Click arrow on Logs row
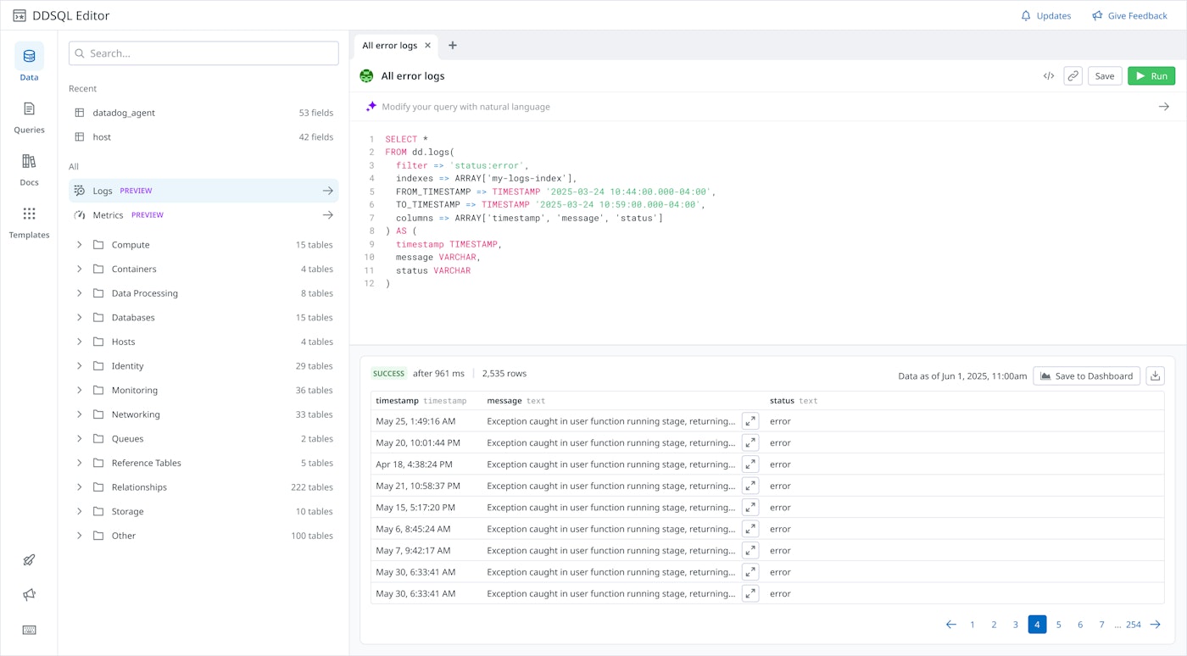Viewport: 1187px width, 656px height. 328,191
